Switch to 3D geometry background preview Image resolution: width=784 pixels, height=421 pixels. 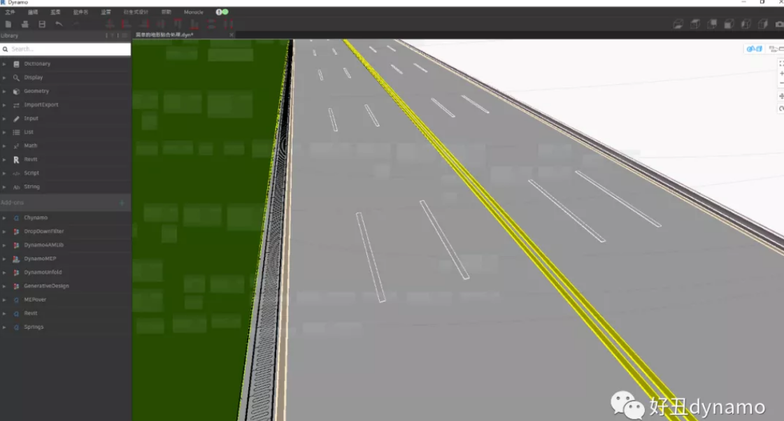[x=755, y=49]
